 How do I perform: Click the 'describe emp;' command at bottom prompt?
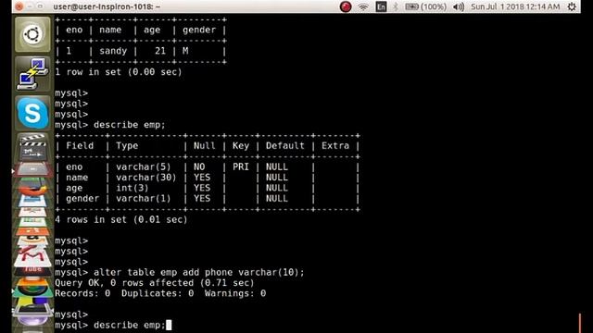(130, 325)
